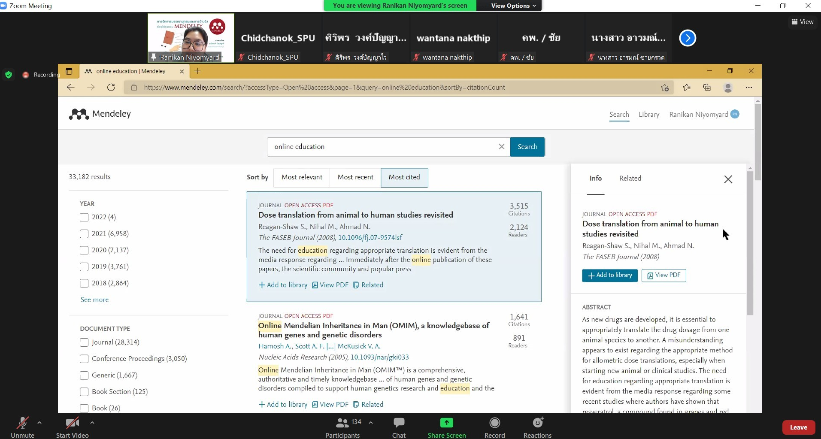Clear the search box text

pyautogui.click(x=501, y=147)
